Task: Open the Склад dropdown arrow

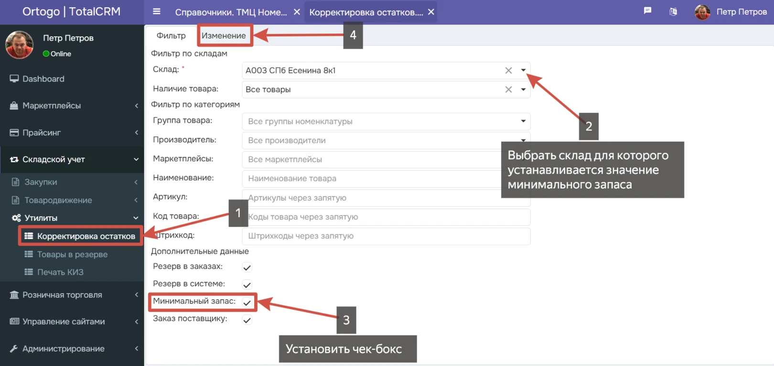Action: [523, 70]
